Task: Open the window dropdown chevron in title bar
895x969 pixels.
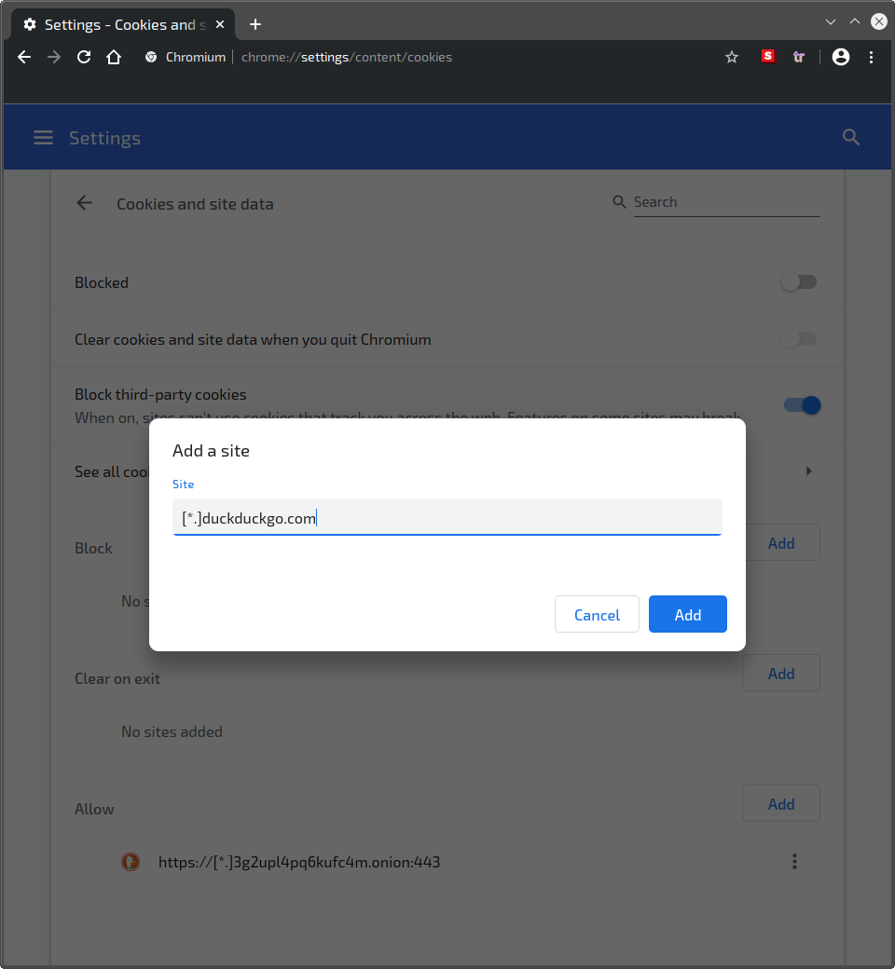Action: (831, 22)
